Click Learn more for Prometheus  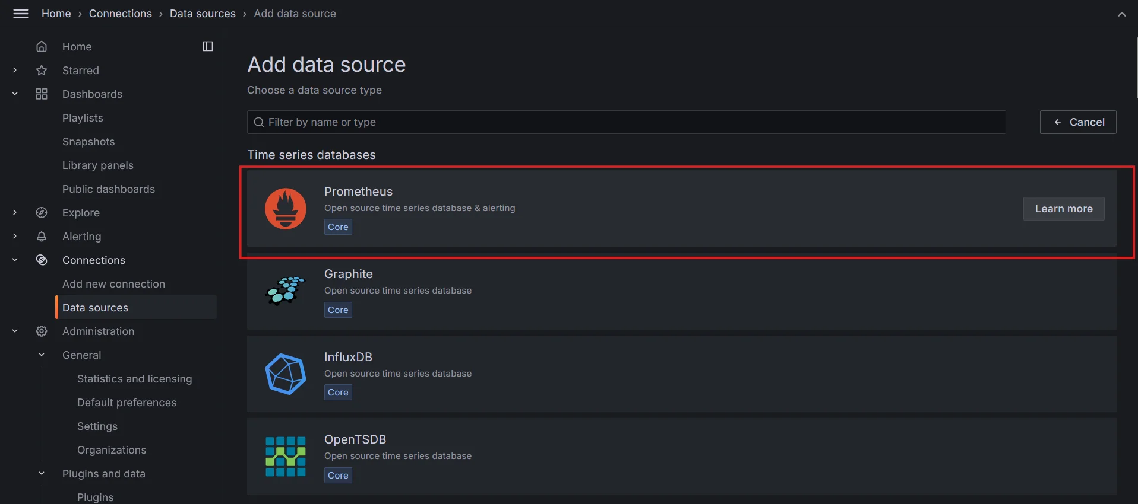(1063, 209)
